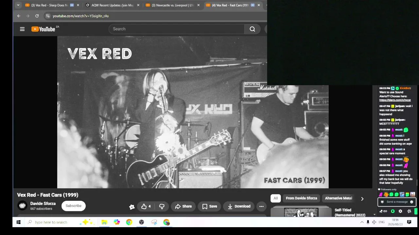Share the Fast Cars video
This screenshot has width=419, height=235.
[x=183, y=206]
